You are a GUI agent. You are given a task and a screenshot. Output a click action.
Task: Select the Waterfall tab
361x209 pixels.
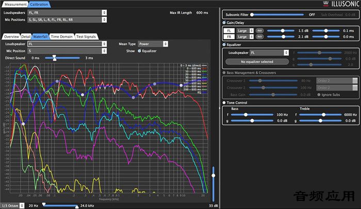tap(40, 37)
